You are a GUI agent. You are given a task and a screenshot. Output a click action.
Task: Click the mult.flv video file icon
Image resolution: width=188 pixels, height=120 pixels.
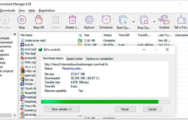click(22, 45)
